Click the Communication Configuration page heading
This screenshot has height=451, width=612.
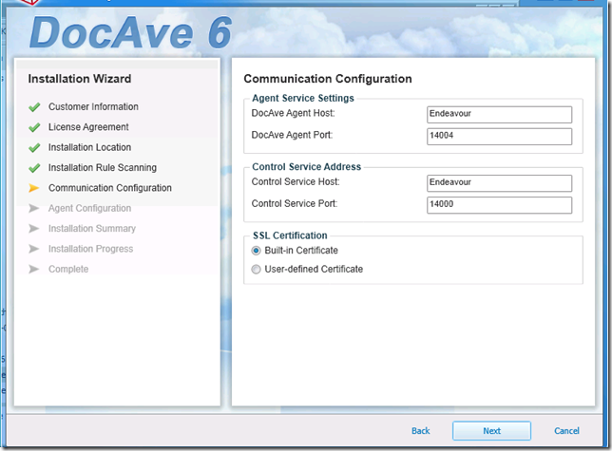[x=328, y=79]
